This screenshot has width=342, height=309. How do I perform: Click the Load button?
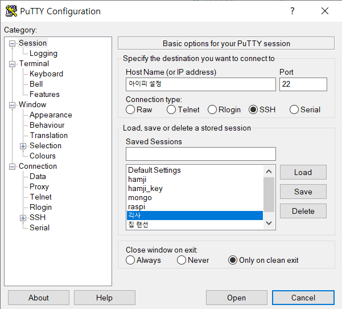coord(303,172)
